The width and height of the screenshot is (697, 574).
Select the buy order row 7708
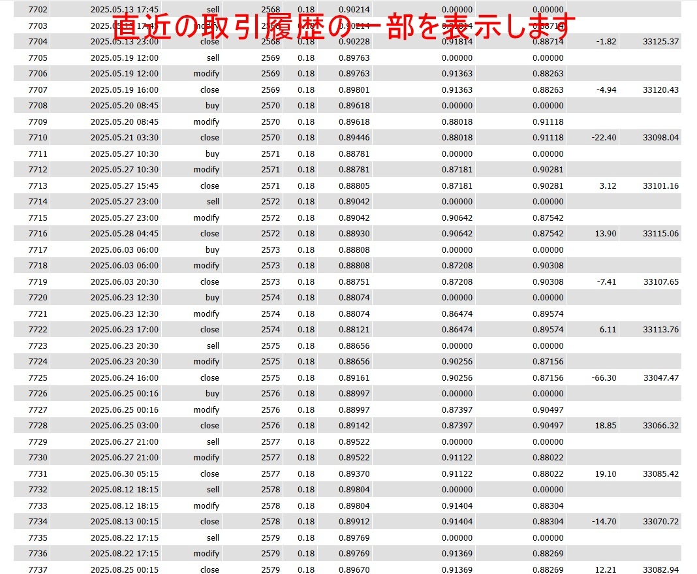tap(209, 105)
